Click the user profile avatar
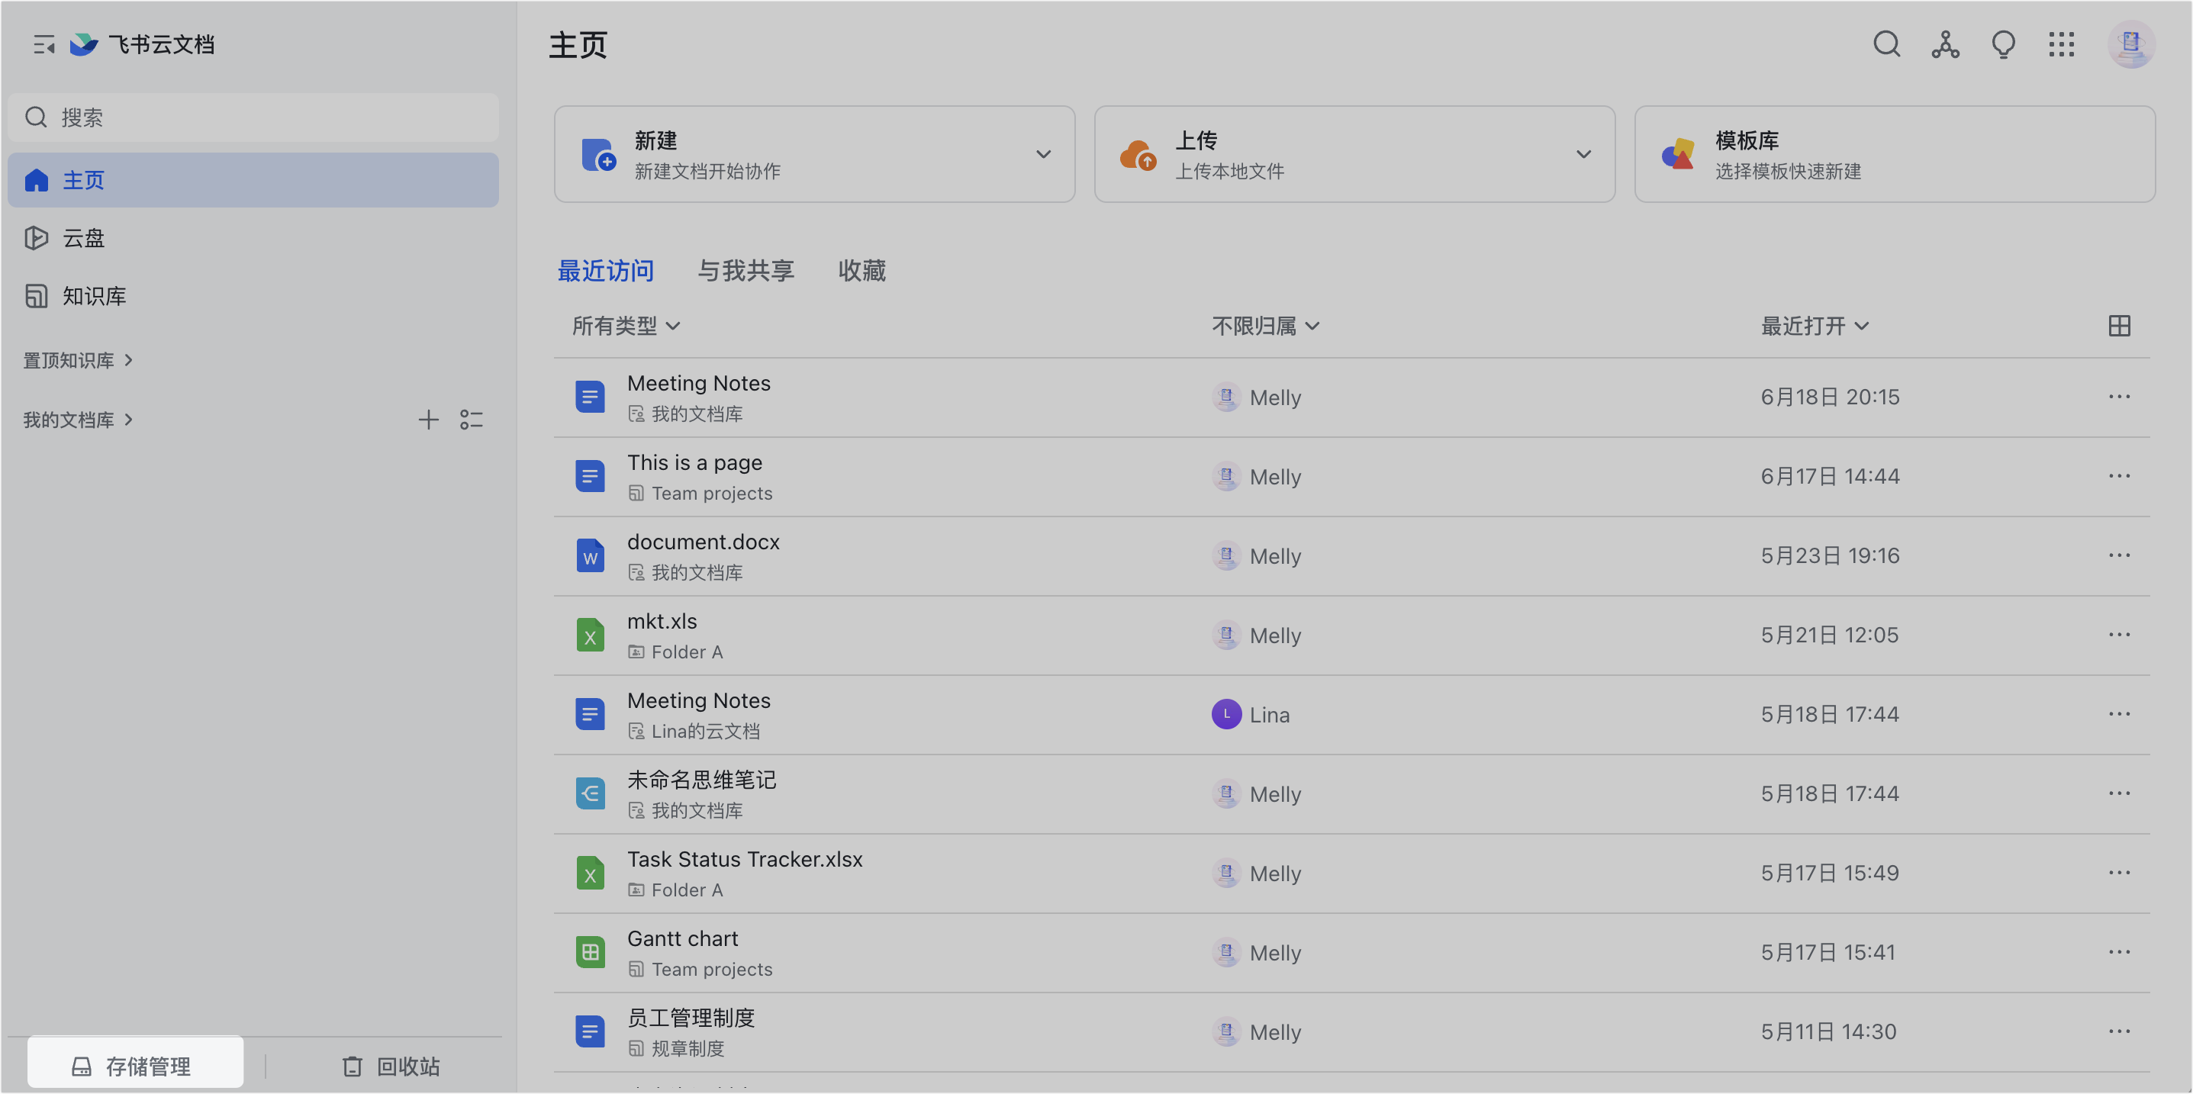 tap(2131, 44)
